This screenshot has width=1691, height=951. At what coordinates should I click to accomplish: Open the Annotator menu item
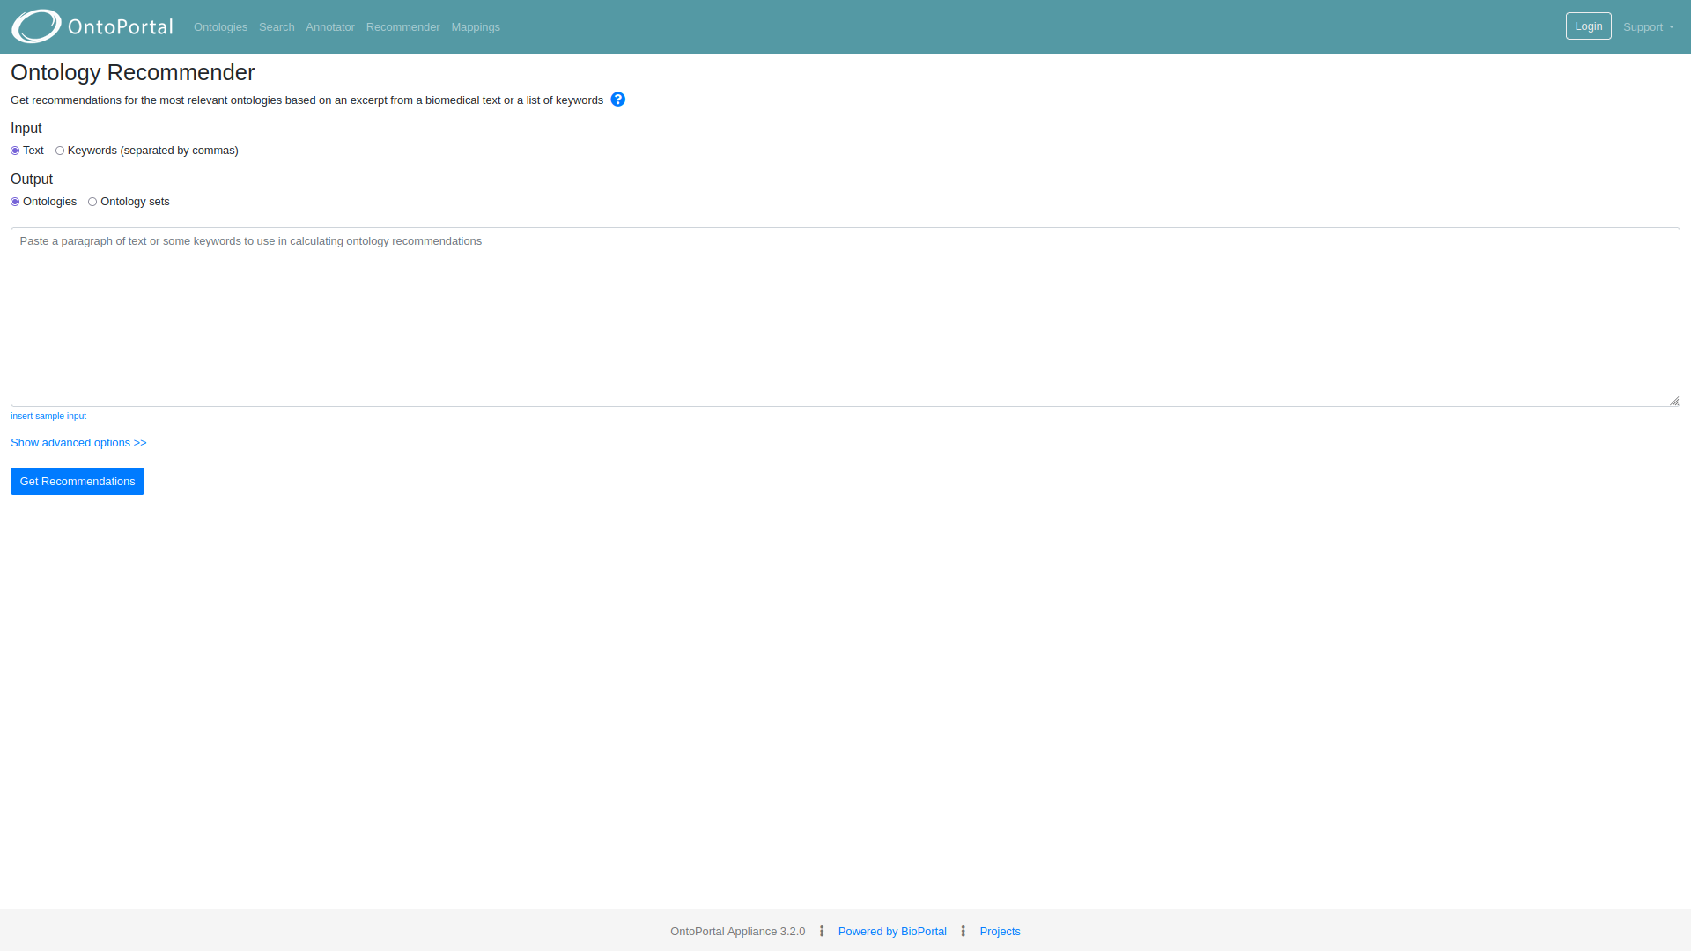330,26
